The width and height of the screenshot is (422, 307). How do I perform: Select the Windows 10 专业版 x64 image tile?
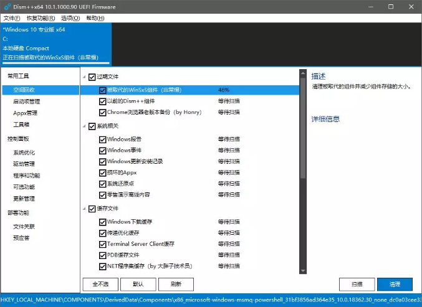[55, 44]
